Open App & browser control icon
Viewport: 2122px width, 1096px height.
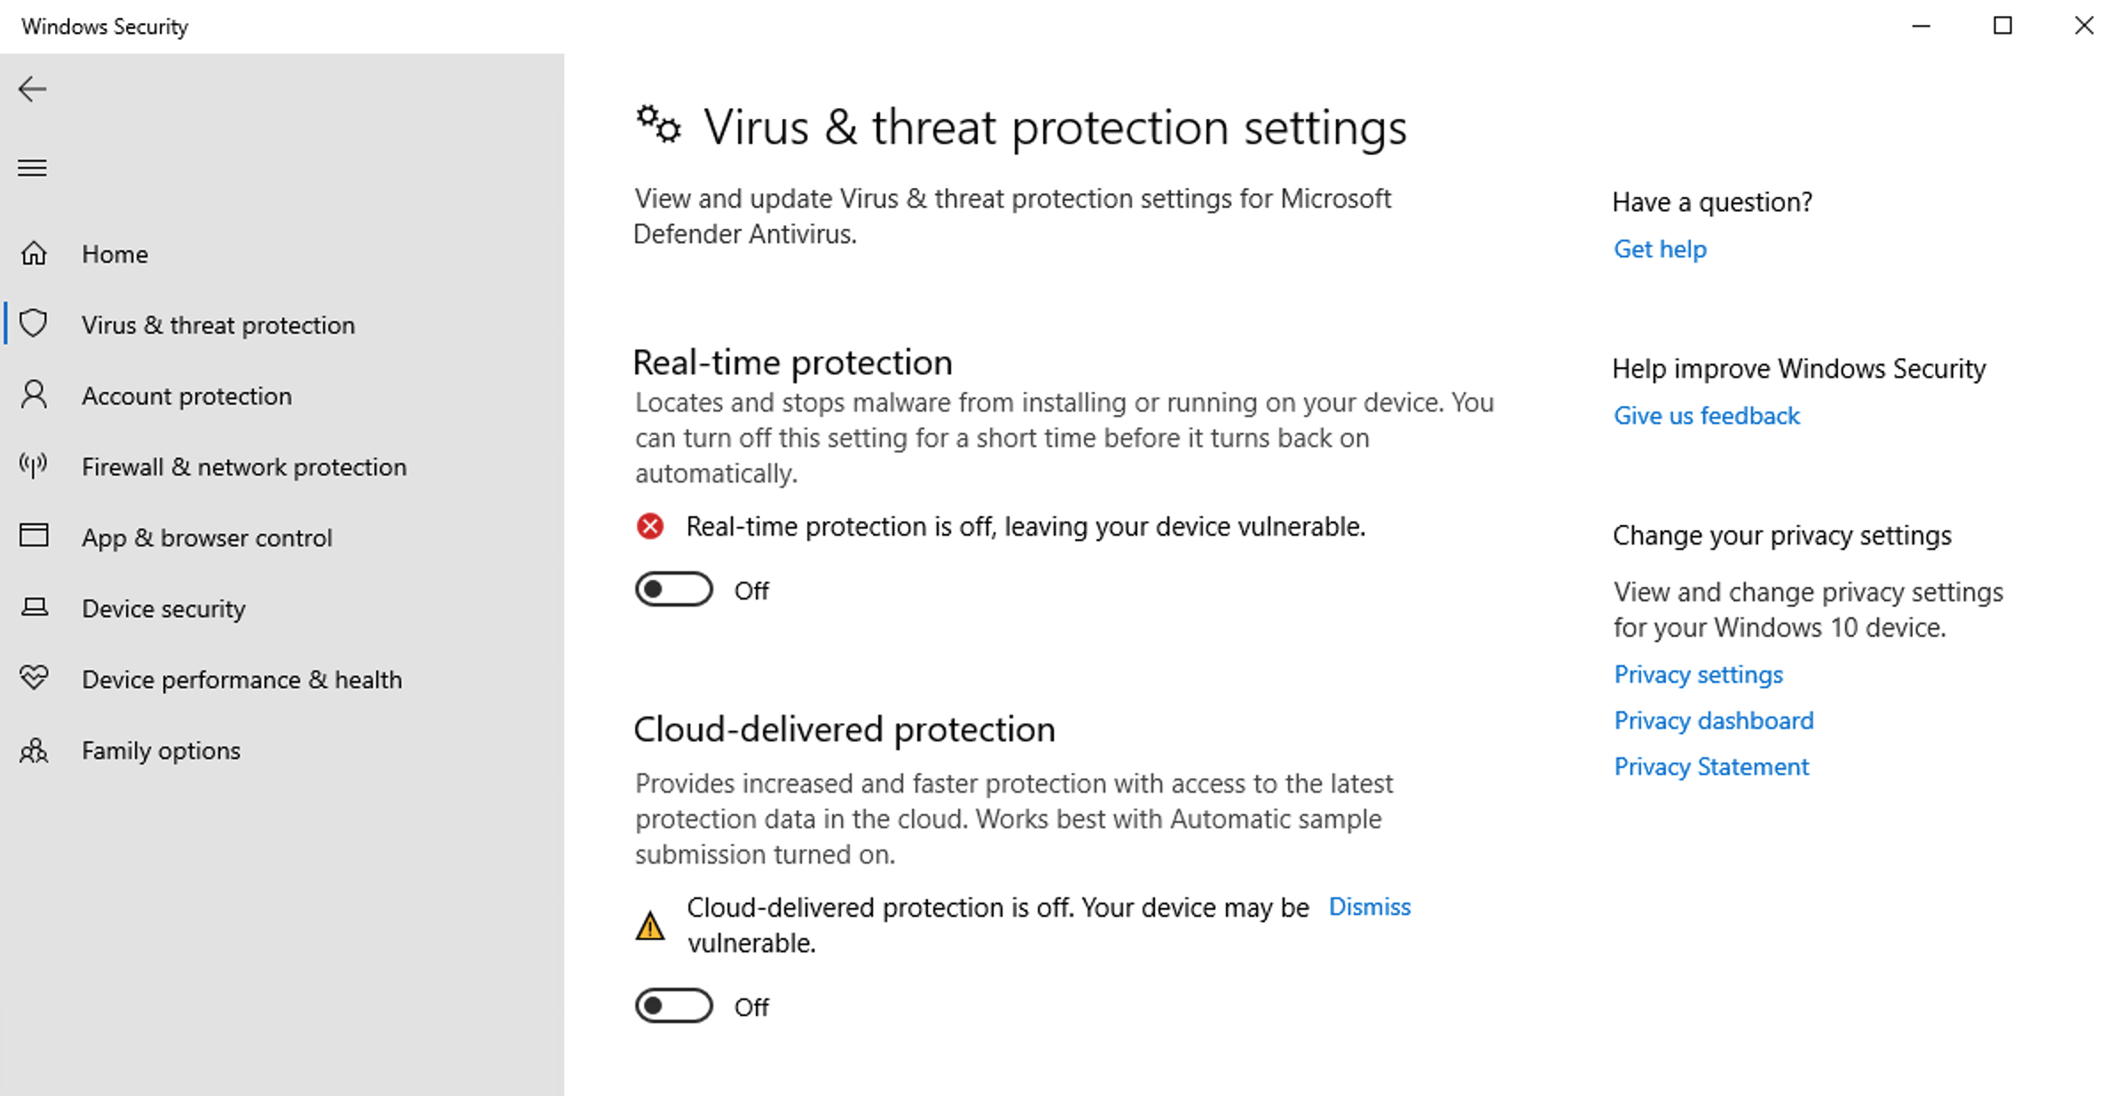[x=34, y=536]
